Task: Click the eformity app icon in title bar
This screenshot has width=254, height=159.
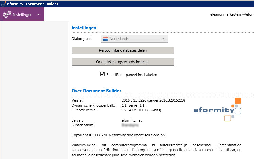Action: 3,4
